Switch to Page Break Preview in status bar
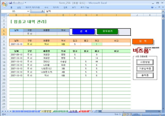The height and width of the screenshot is (116, 165). click(x=130, y=114)
